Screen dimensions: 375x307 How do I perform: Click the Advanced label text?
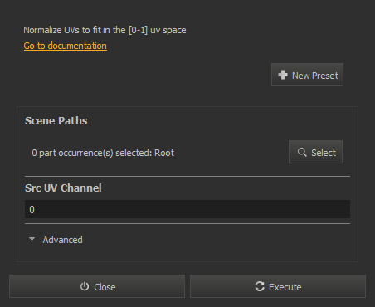[62, 240]
